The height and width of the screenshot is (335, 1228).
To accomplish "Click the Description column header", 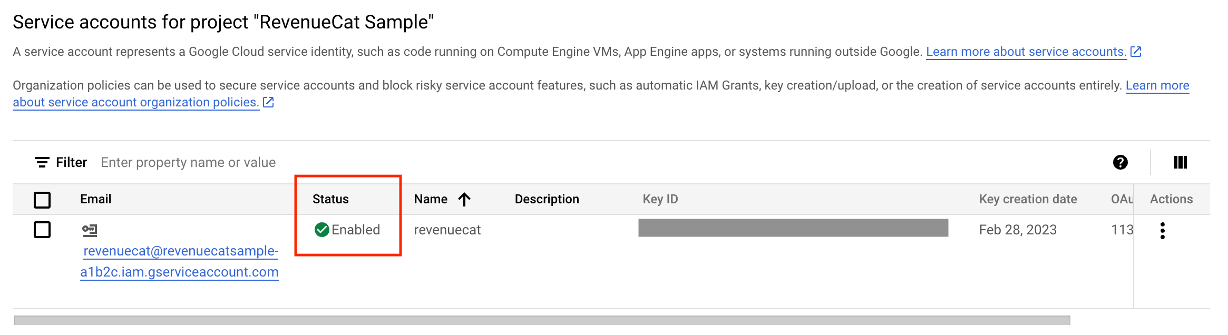I will 546,199.
